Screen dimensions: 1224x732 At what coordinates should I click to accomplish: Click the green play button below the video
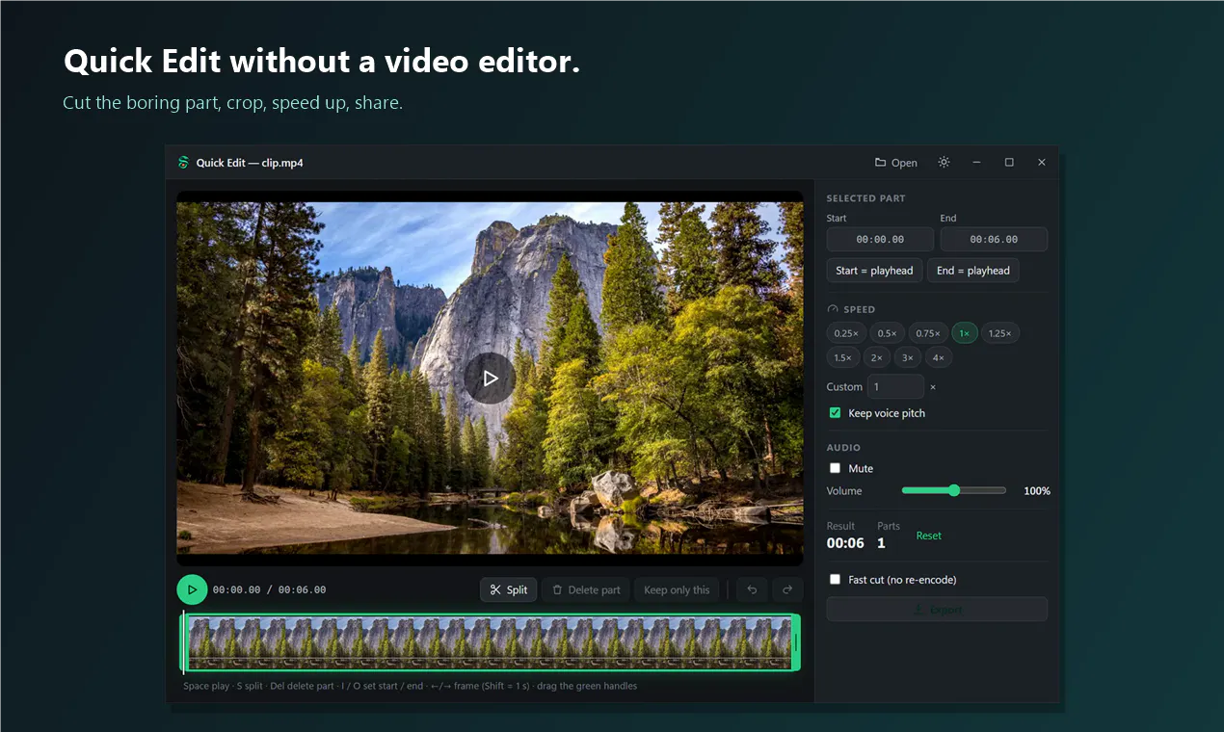(x=192, y=589)
